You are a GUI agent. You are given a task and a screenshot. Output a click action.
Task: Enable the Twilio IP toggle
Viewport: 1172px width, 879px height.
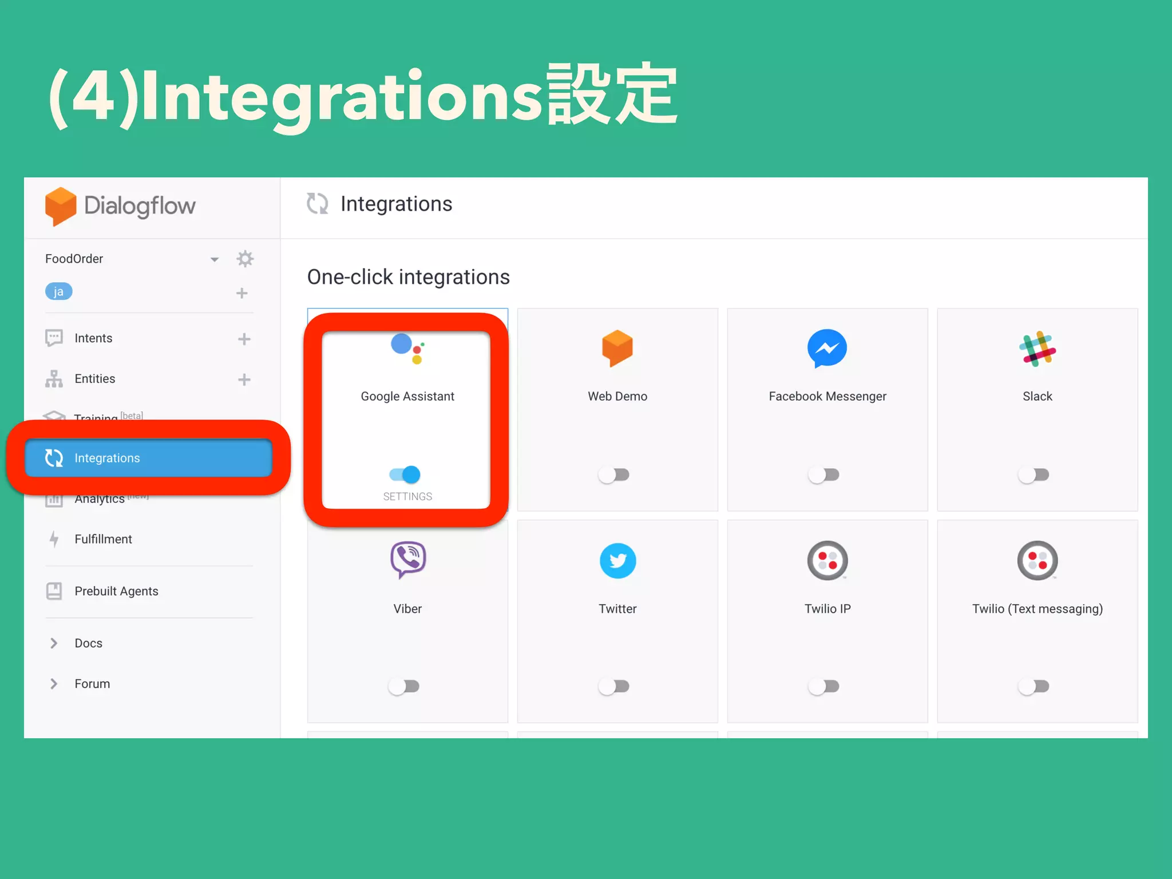(824, 686)
